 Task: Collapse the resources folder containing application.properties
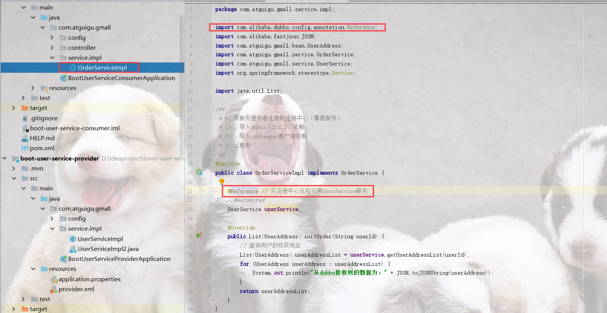(33, 269)
